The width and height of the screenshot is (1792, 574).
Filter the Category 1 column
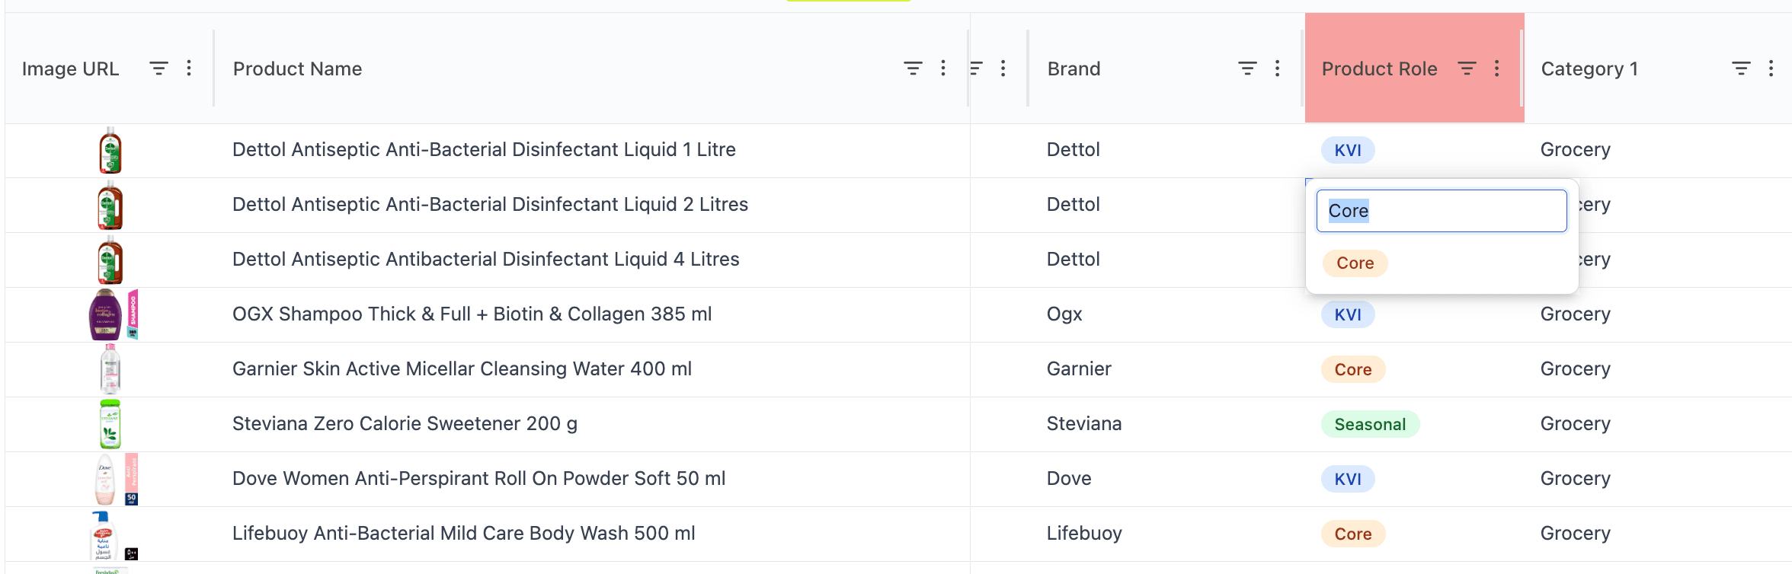click(x=1741, y=69)
